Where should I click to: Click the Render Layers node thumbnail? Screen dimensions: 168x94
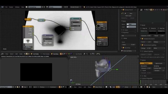pyautogui.click(x=28, y=41)
